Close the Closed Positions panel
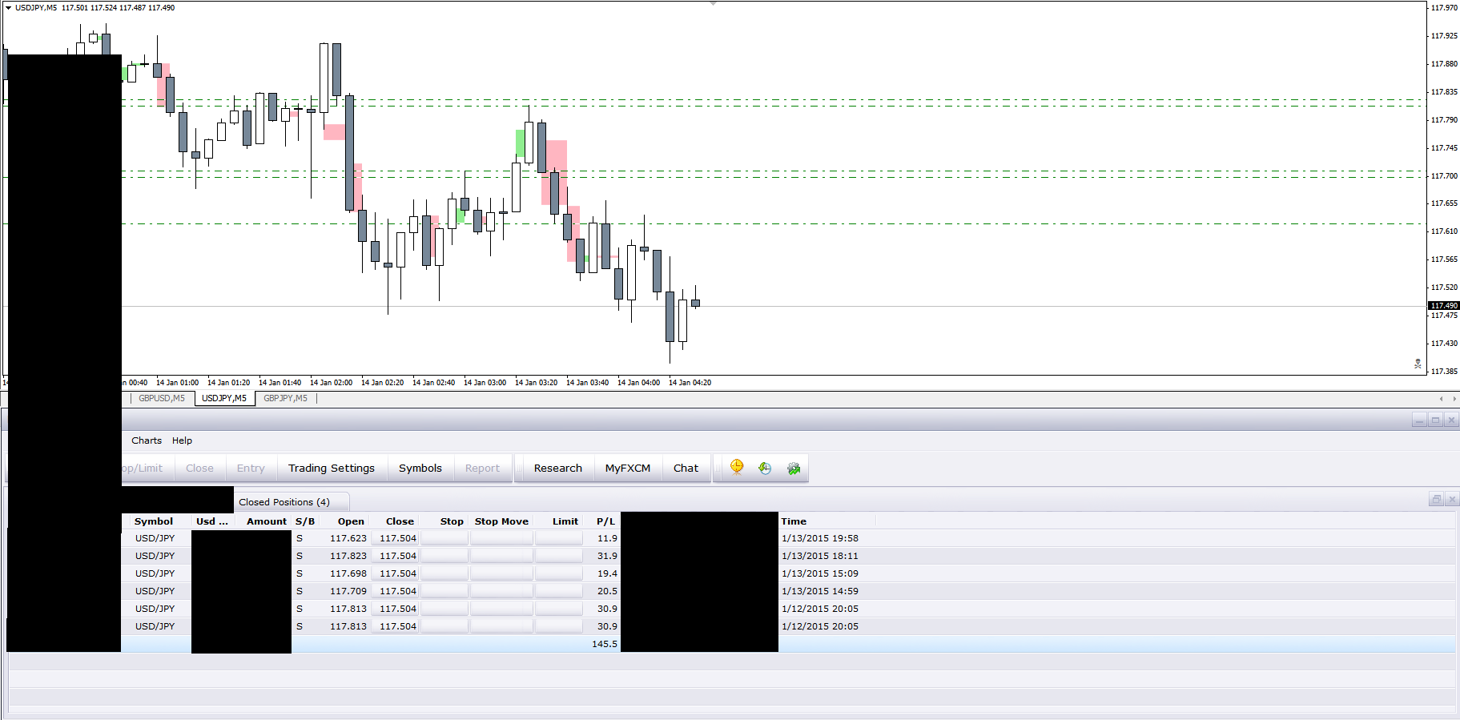 (1452, 500)
